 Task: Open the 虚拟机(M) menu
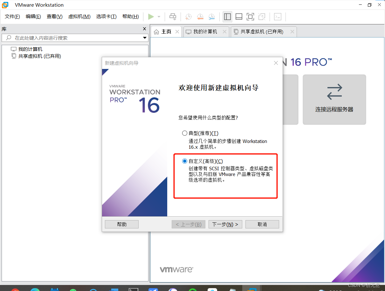tap(79, 17)
